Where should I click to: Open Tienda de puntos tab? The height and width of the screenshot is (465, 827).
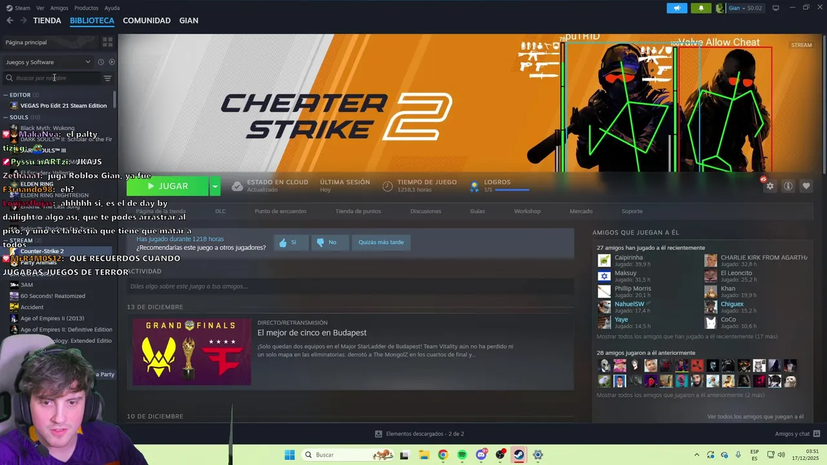click(358, 211)
